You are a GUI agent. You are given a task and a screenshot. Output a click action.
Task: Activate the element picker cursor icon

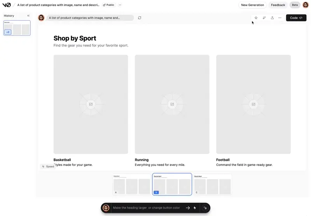[x=205, y=208]
